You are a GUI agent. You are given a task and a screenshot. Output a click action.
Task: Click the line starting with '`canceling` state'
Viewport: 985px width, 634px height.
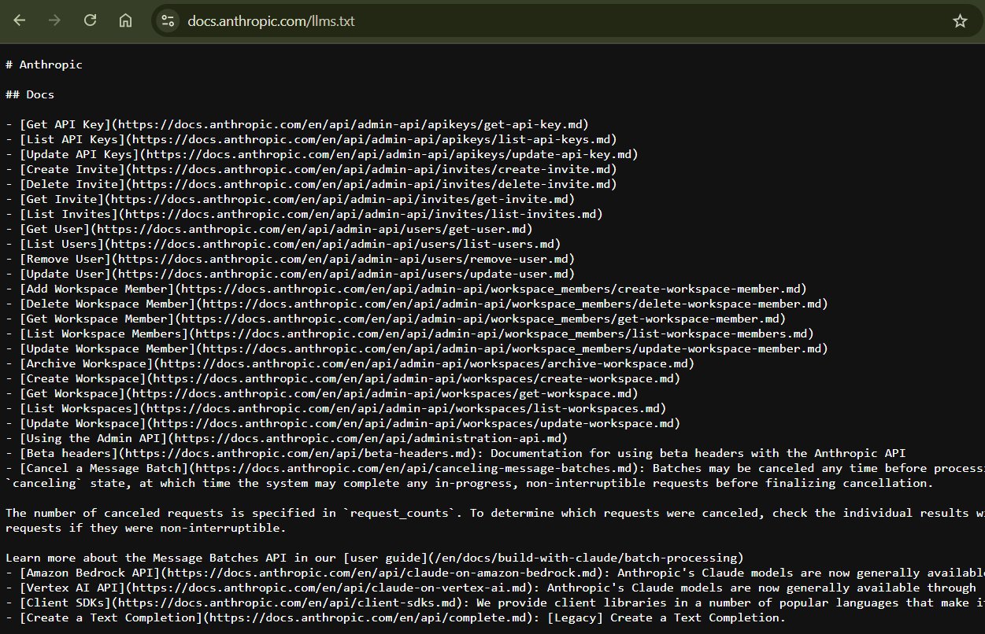click(470, 483)
